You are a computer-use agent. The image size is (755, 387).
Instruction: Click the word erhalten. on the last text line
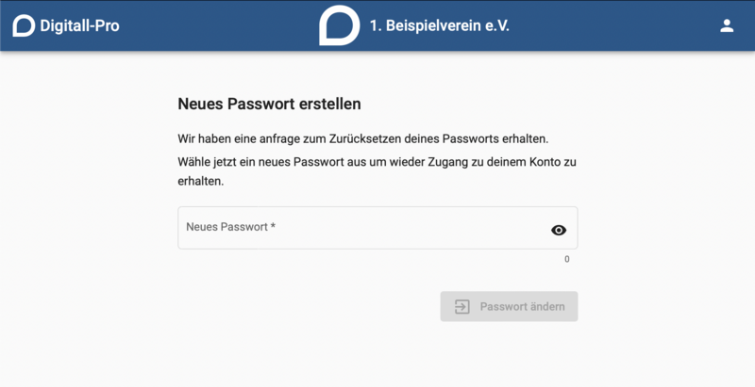pos(201,182)
